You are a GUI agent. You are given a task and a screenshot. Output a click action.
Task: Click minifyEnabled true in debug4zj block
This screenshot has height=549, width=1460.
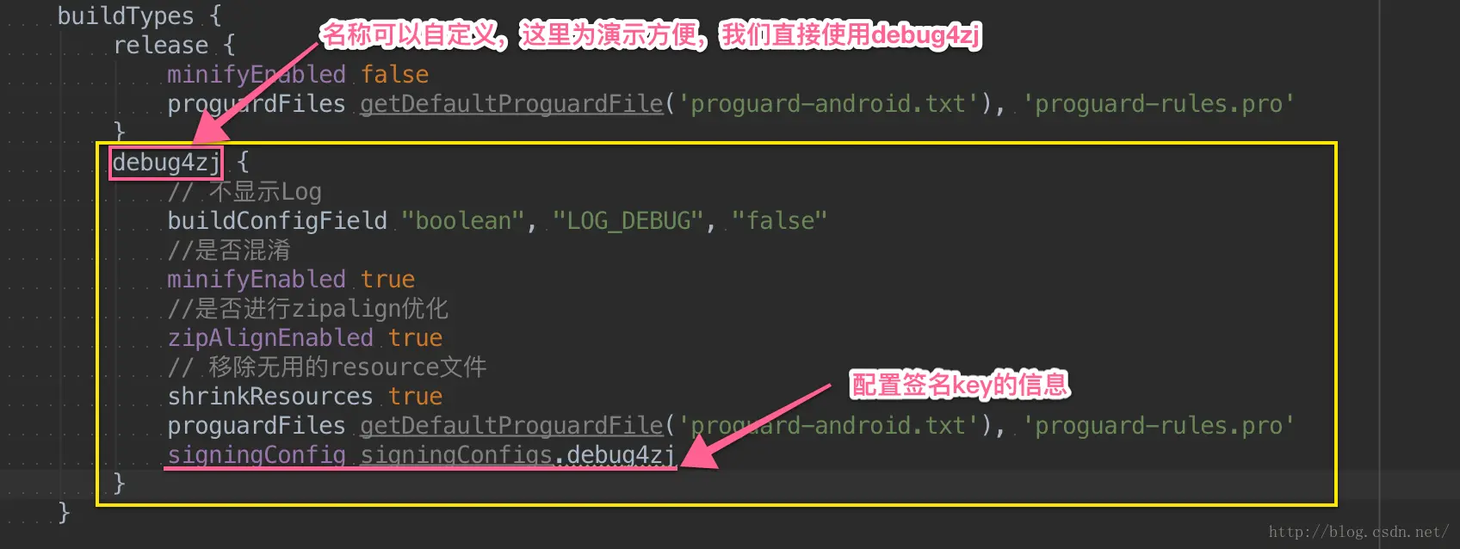coord(291,280)
